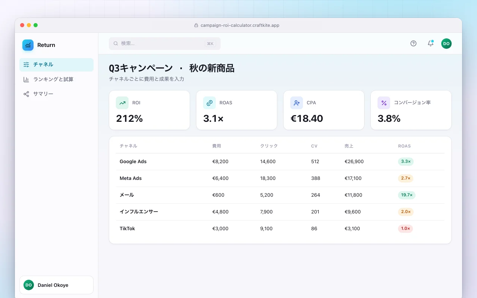Open ランキングと試算 in the sidebar
The image size is (477, 298).
(56, 79)
